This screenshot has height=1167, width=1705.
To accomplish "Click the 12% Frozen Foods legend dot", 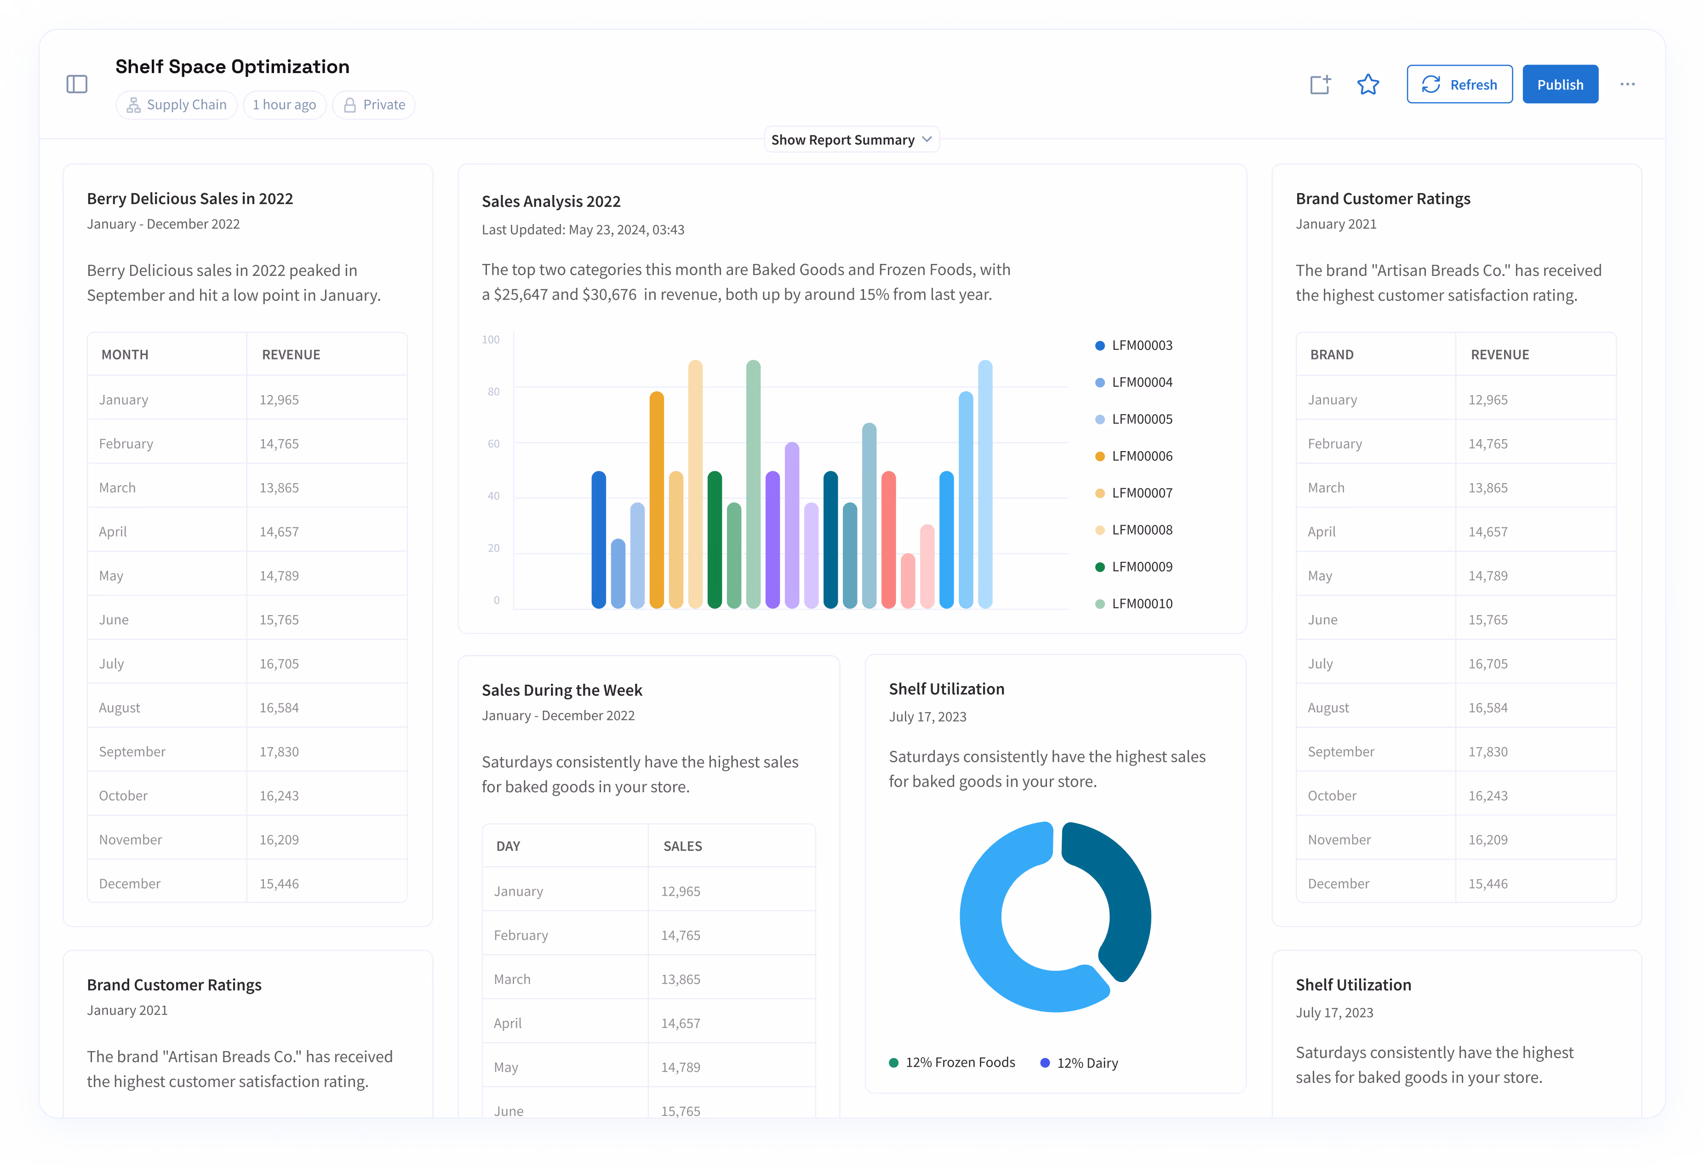I will coord(893,1063).
